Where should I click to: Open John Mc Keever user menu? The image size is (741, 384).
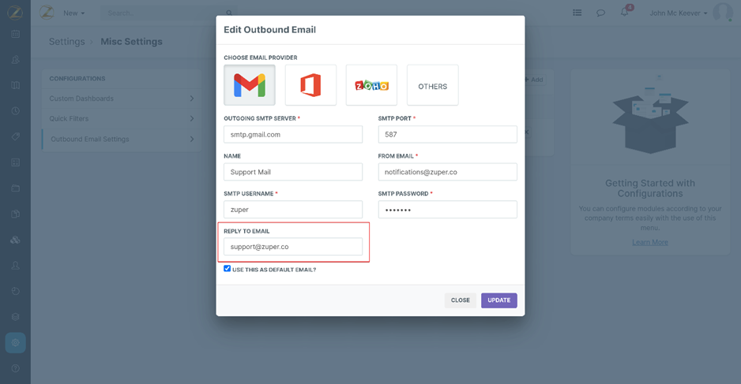pos(678,13)
